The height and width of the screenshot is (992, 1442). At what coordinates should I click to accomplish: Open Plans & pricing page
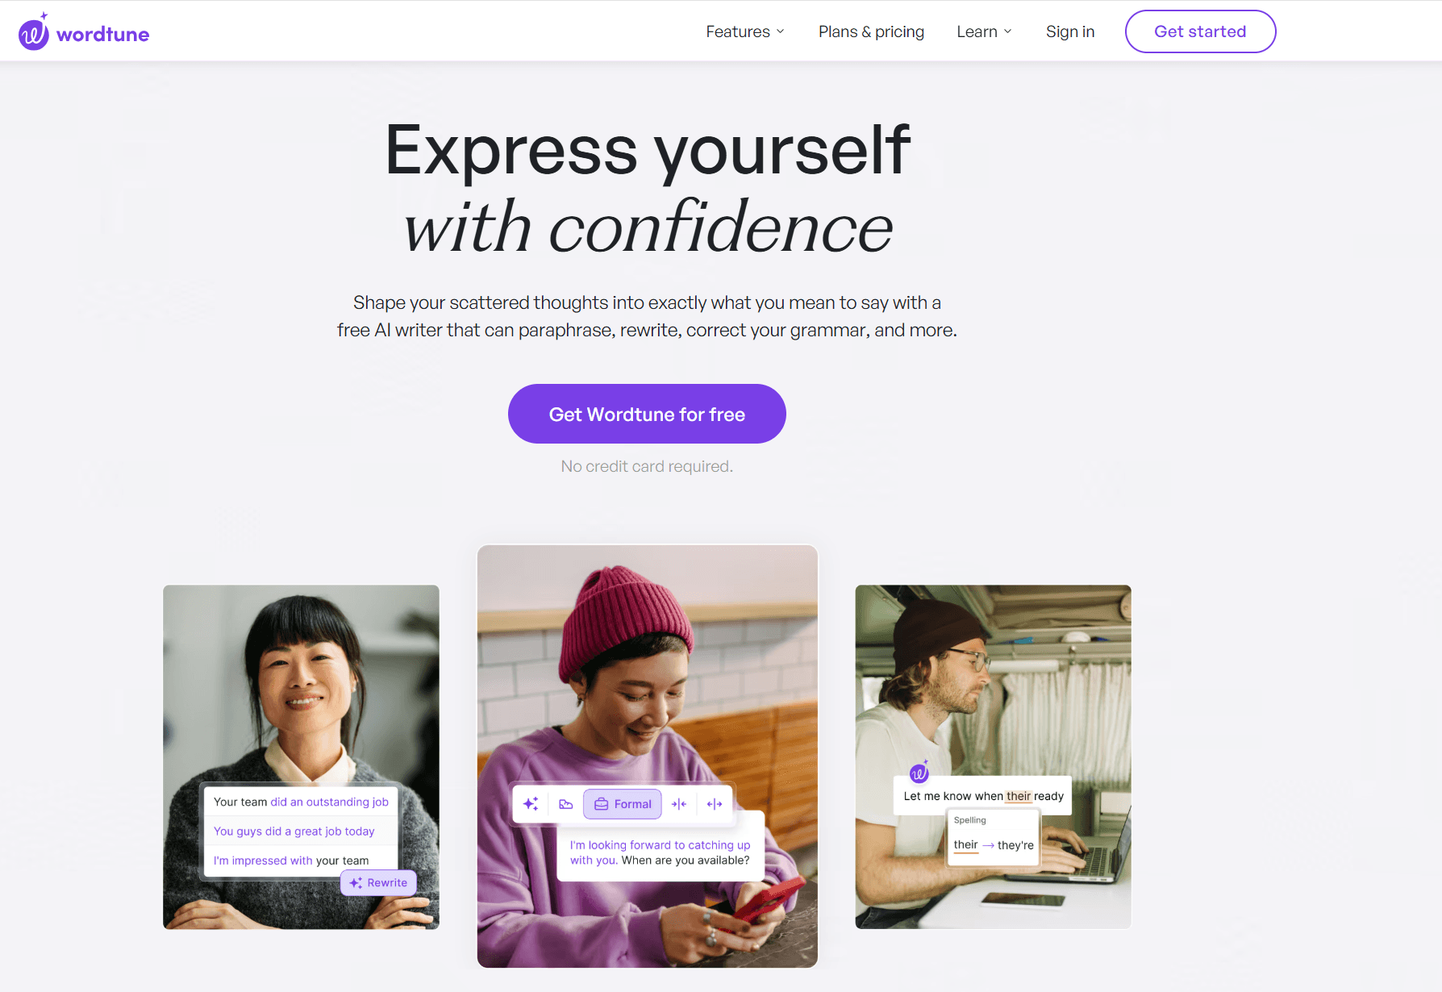click(871, 31)
